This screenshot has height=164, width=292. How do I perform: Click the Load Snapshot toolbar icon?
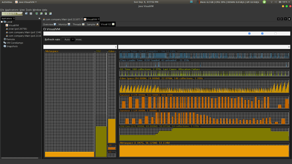pyautogui.click(x=26, y=13)
